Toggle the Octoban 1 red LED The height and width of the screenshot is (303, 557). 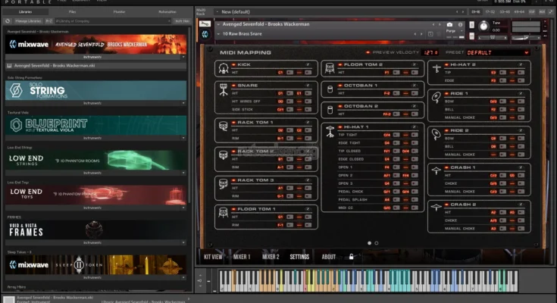(x=340, y=86)
